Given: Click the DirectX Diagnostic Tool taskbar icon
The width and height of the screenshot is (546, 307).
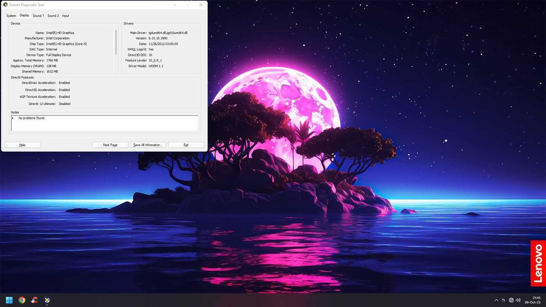Looking at the screenshot, I should coord(47,300).
